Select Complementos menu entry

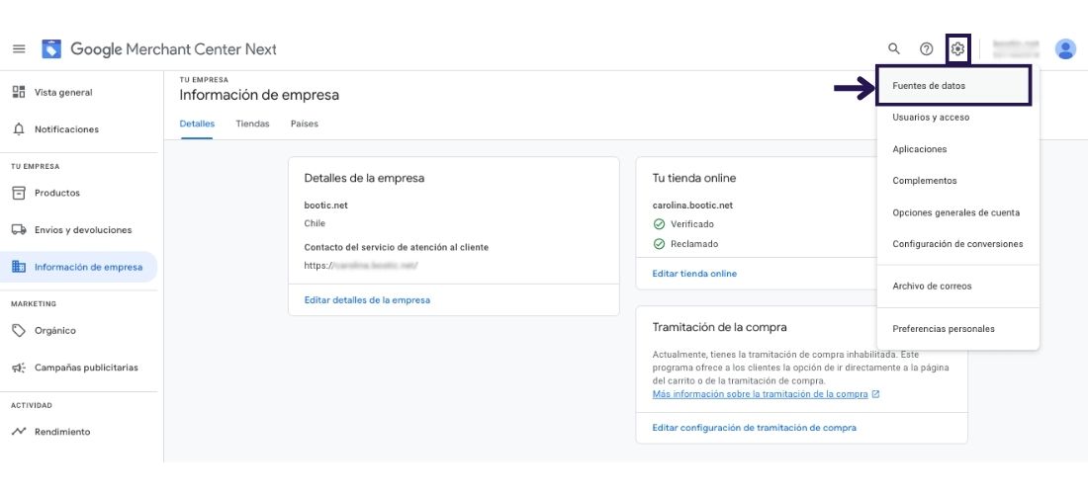tap(958, 181)
